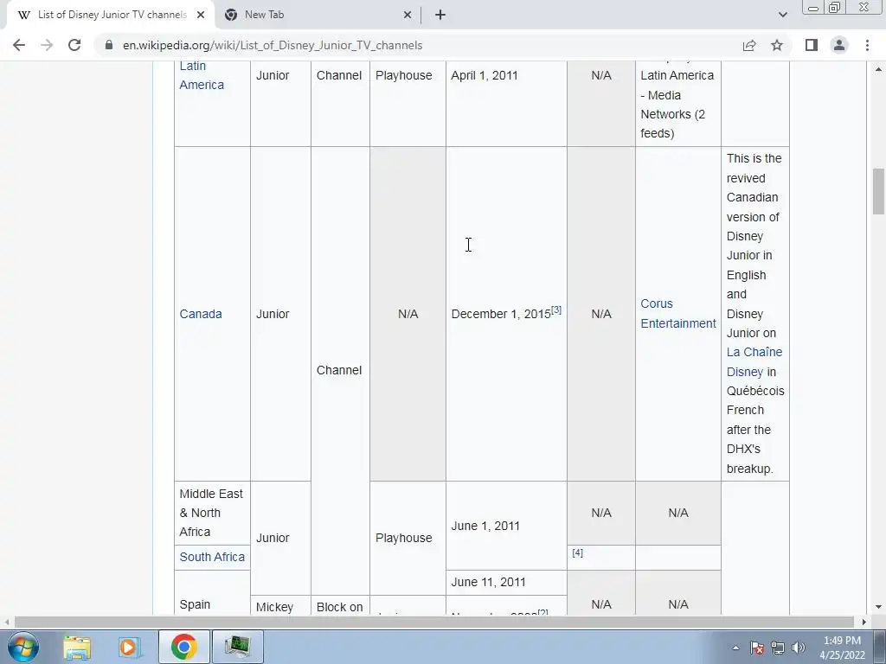The height and width of the screenshot is (664, 886).
Task: Reload the Wikipedia page
Action: point(74,45)
